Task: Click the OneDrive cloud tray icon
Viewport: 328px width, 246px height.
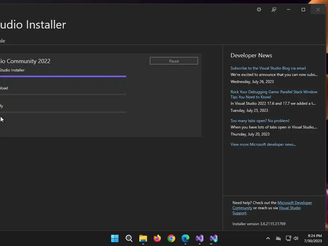Action: [x=278, y=238]
